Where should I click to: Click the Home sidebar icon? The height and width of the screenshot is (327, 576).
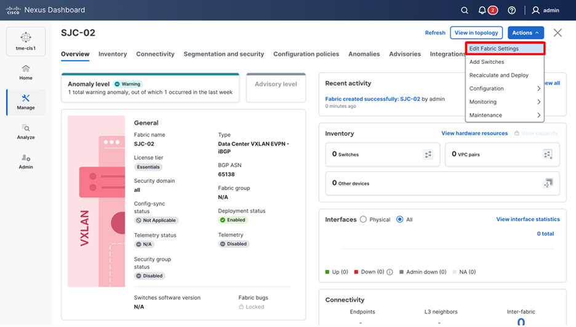click(x=25, y=72)
